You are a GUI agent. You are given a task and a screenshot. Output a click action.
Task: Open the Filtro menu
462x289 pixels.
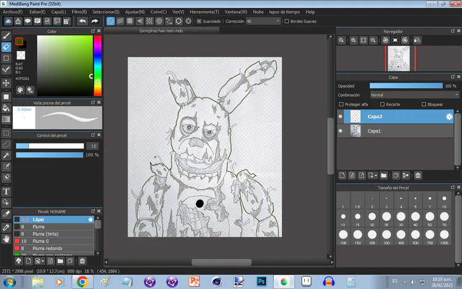[79, 12]
